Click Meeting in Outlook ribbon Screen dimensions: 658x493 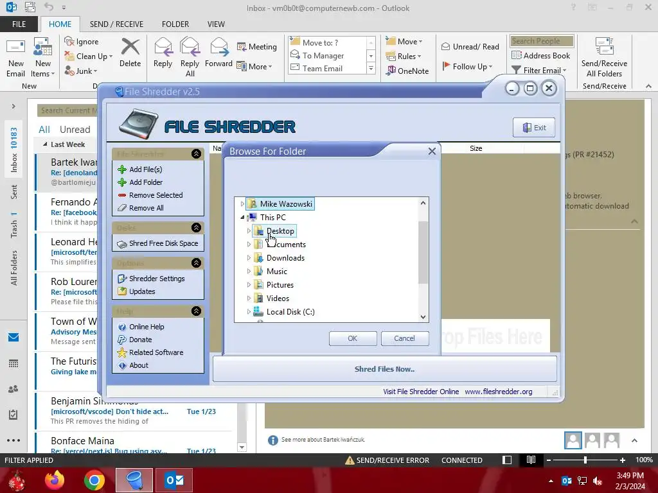(257, 46)
